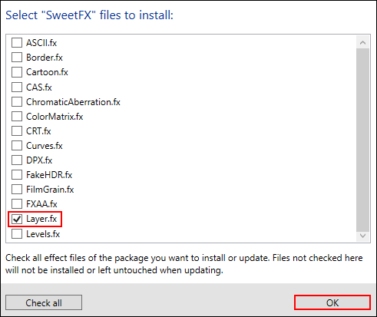Screen dimensions: 377x317
Task: Confirm selection with the OK button
Action: tap(332, 302)
